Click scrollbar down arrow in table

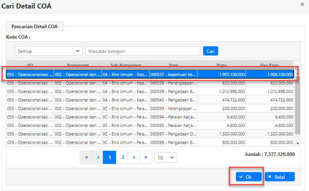tap(298, 143)
